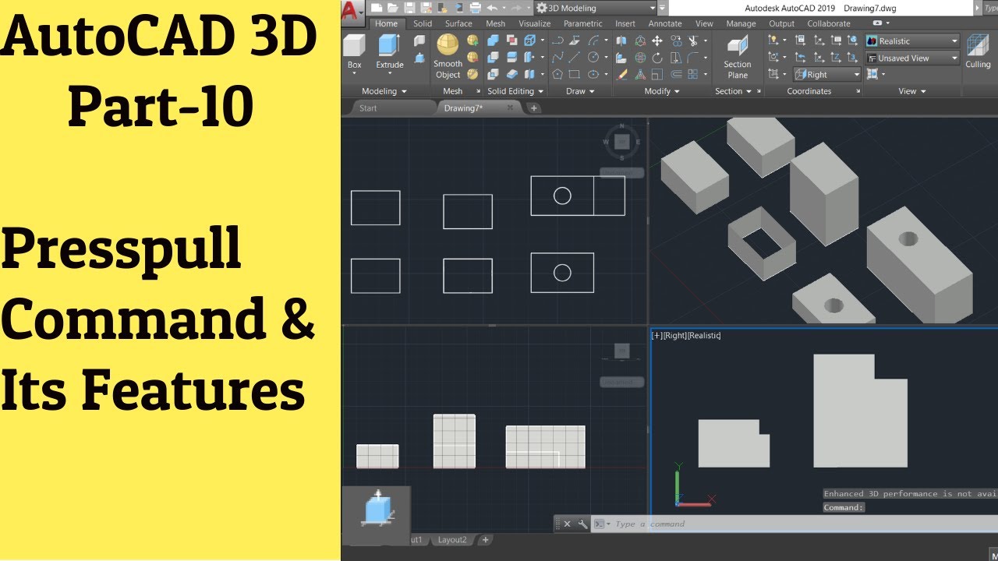
Task: Switch to the Layout2 tab
Action: pyautogui.click(x=452, y=539)
